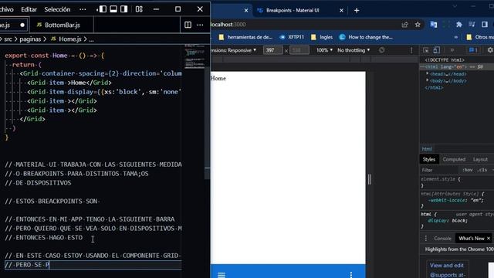Screen dimensions: 494x278
Task: Switch to Breakpoints - Material UI browser tab
Action: pyautogui.click(x=293, y=10)
